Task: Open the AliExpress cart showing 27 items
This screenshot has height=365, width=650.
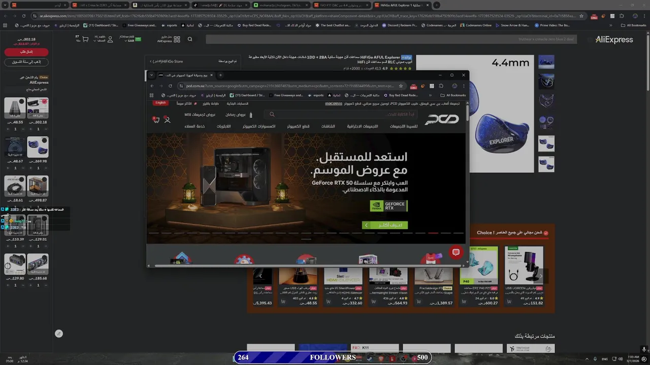Action: point(81,38)
